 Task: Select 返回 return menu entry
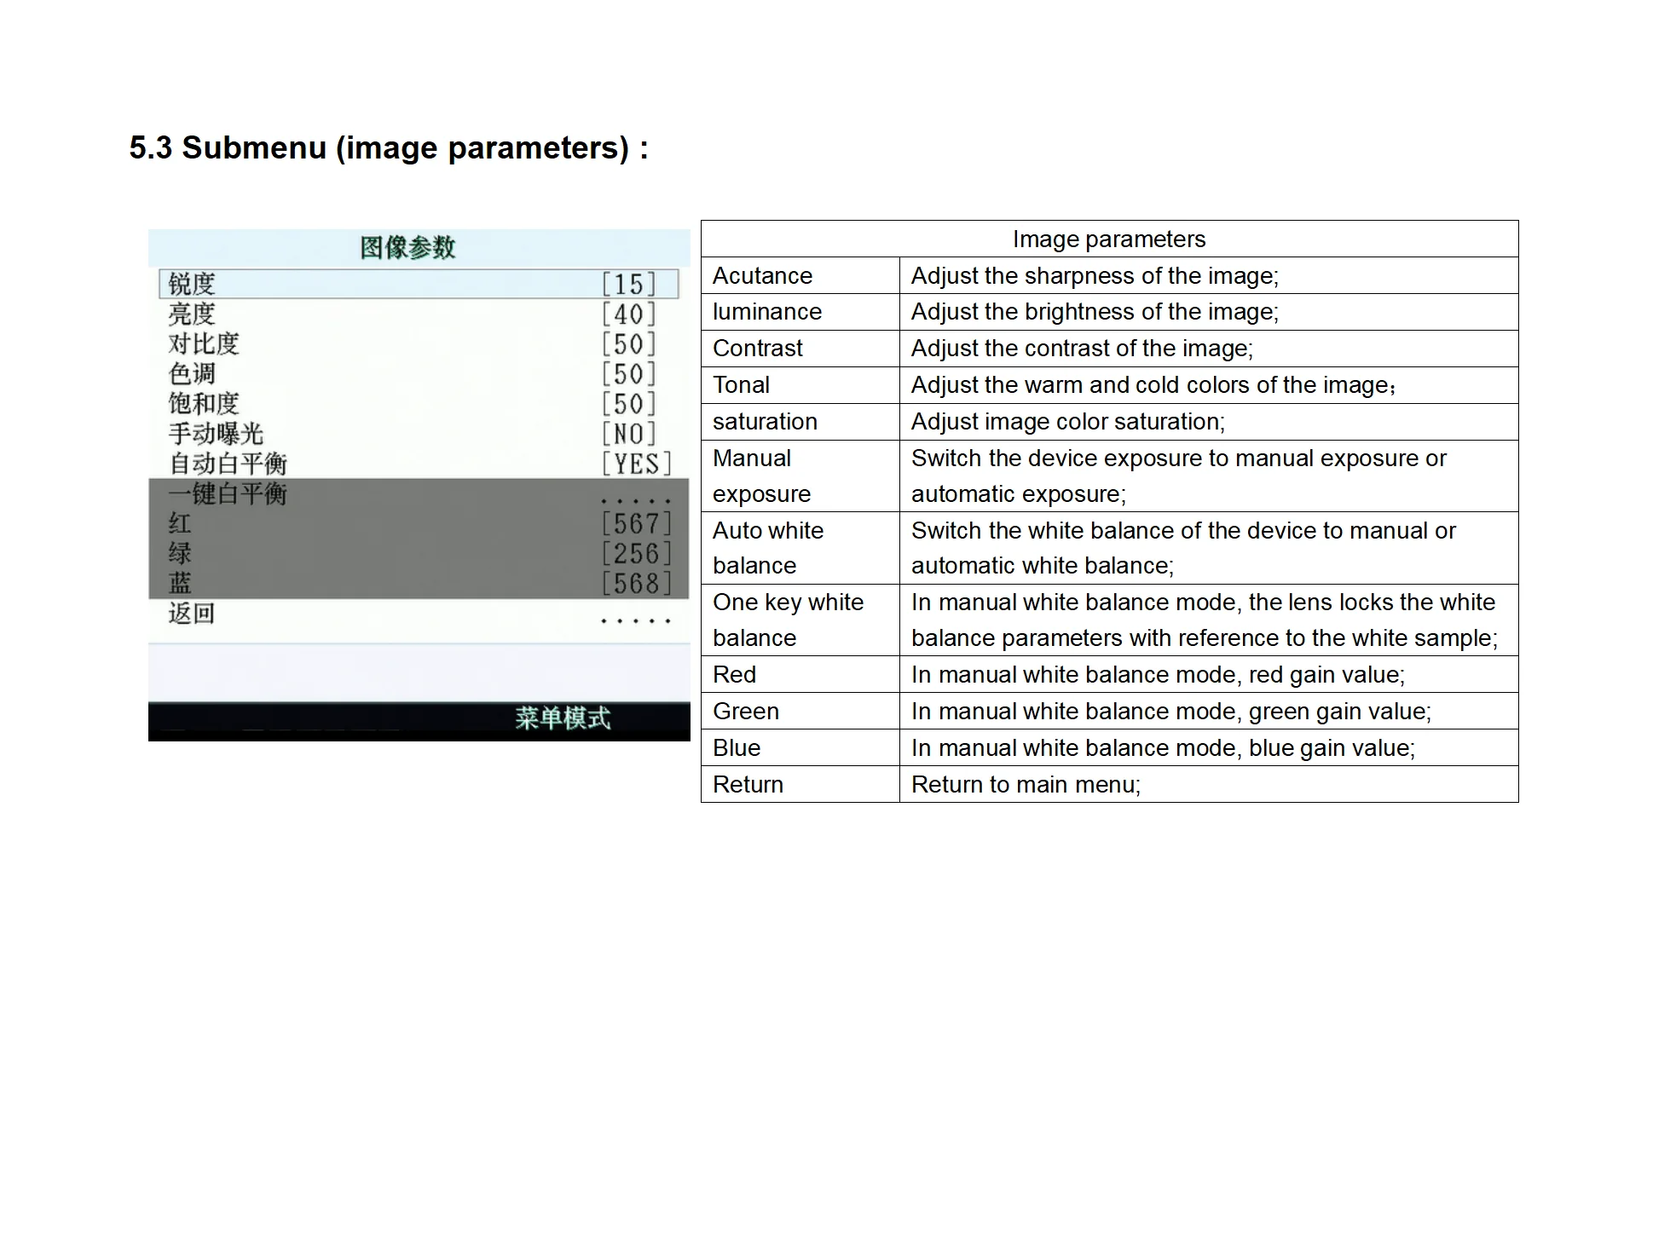click(x=192, y=614)
